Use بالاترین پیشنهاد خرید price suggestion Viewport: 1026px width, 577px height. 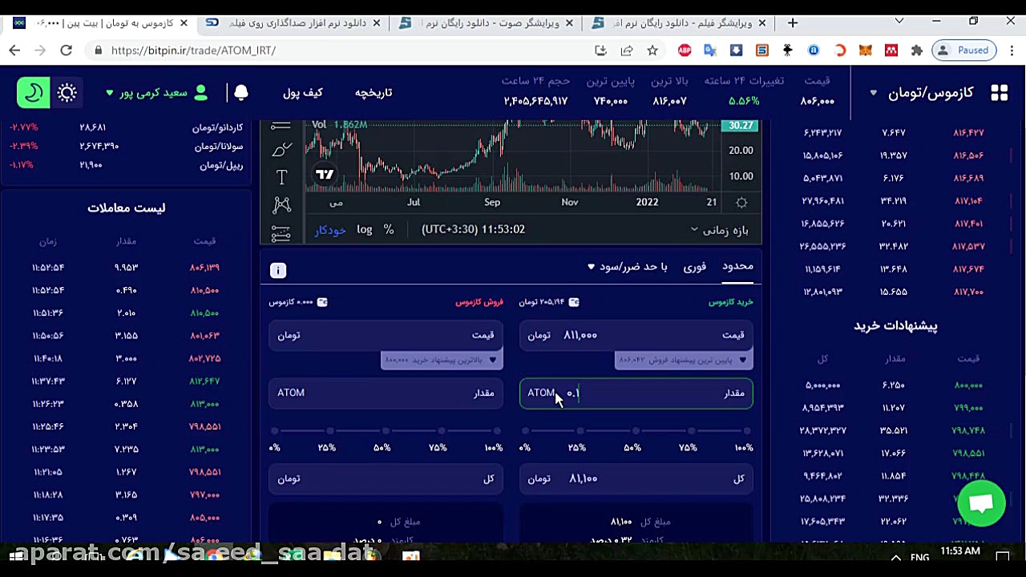click(441, 361)
